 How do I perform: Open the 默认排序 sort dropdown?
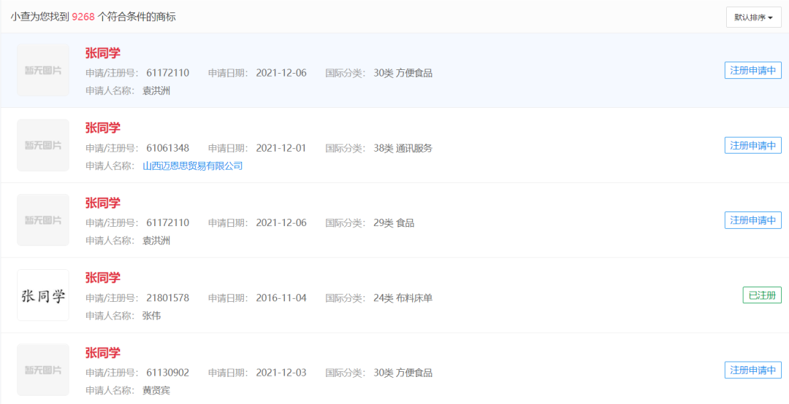coord(753,17)
